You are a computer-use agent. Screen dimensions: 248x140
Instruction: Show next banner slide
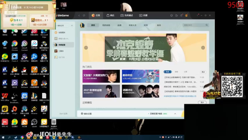coord(203,48)
